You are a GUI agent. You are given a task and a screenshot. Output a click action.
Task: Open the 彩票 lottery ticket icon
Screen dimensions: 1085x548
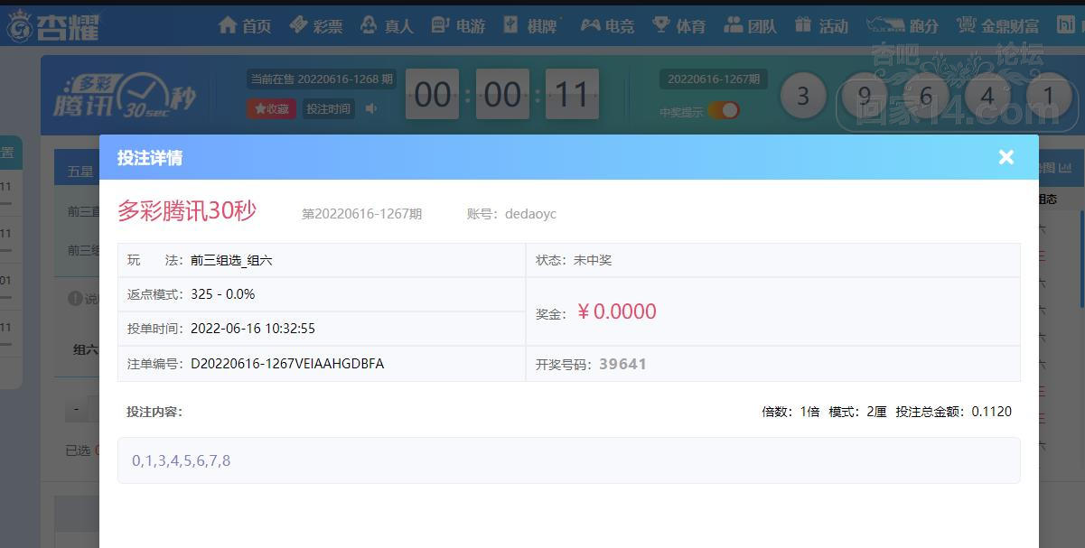click(x=299, y=25)
